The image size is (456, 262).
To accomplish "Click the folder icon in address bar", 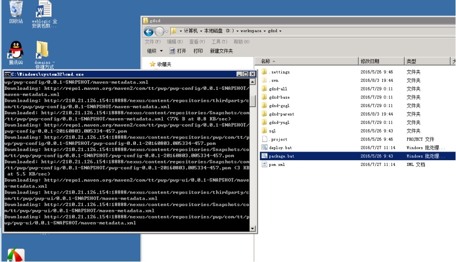I will point(174,31).
